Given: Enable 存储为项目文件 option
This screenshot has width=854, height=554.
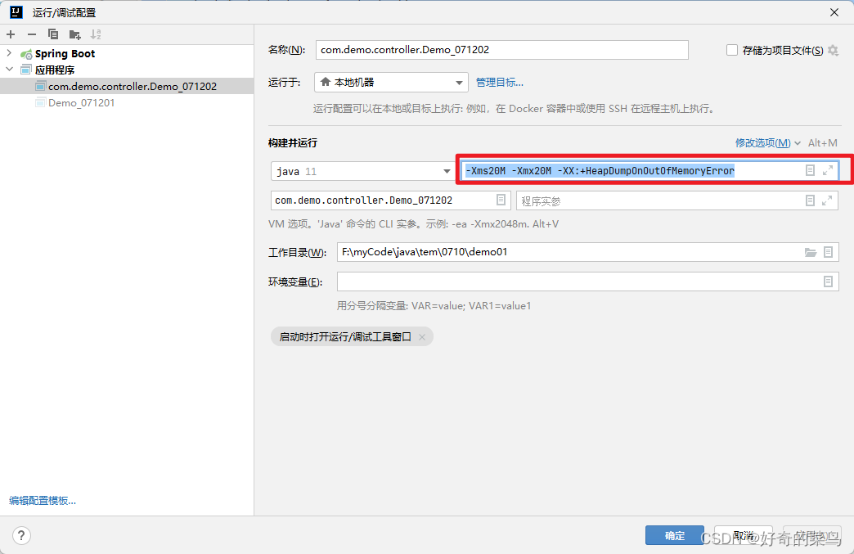Looking at the screenshot, I should tap(730, 50).
